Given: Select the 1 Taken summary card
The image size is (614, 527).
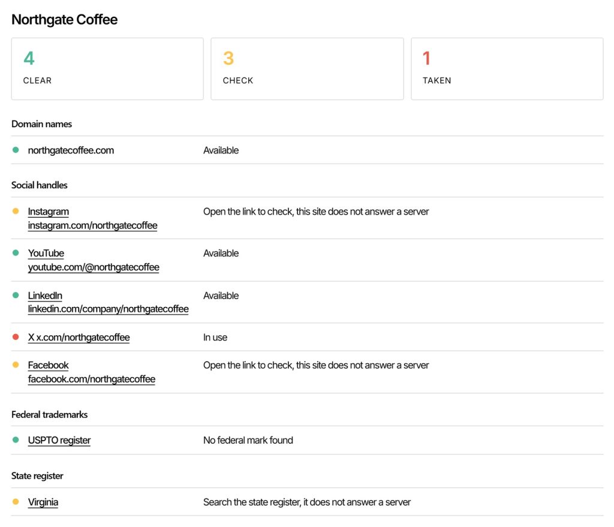Looking at the screenshot, I should click(x=507, y=69).
